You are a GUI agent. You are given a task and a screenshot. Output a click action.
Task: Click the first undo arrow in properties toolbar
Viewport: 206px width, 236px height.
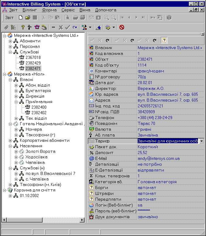point(107,40)
